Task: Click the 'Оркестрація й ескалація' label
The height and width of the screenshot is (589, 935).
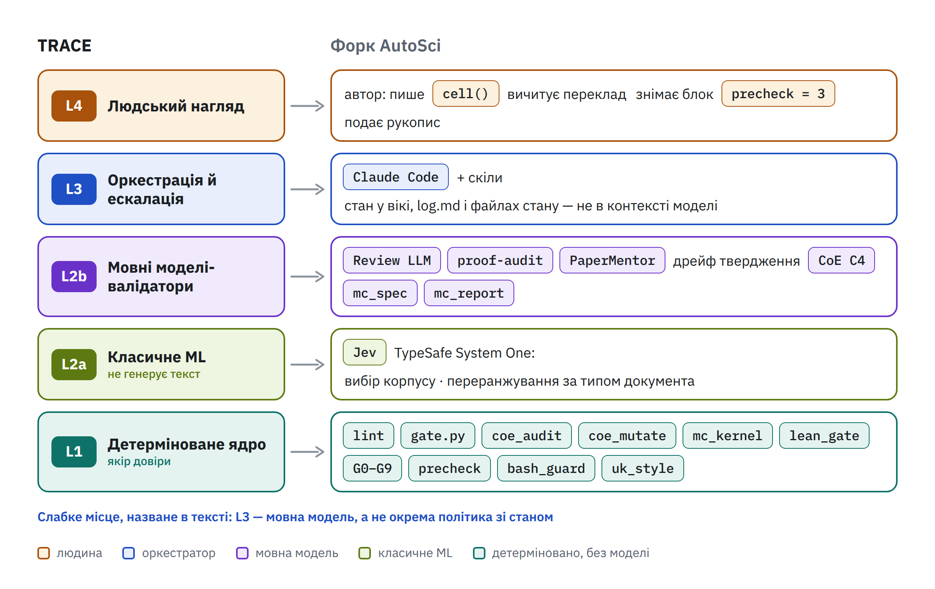Action: click(162, 189)
